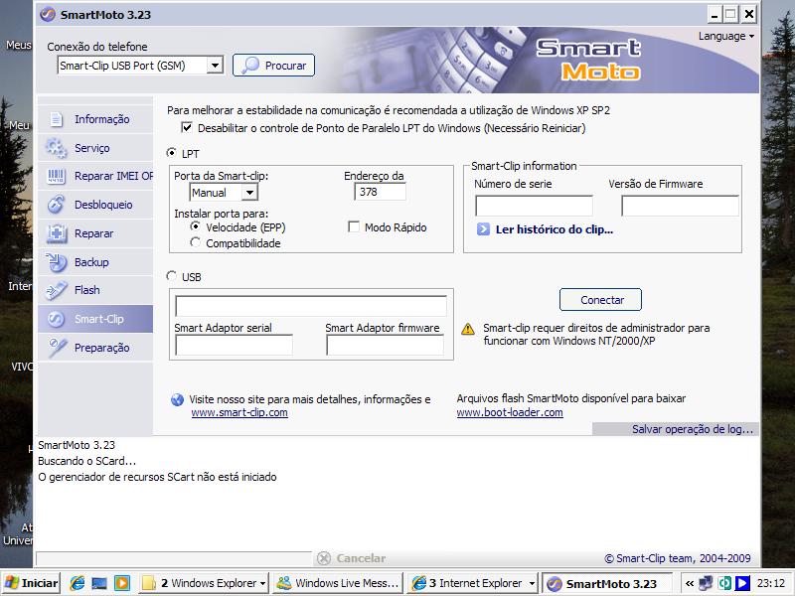This screenshot has height=596, width=795.
Task: Open Ler histórico do clip link
Action: click(555, 229)
